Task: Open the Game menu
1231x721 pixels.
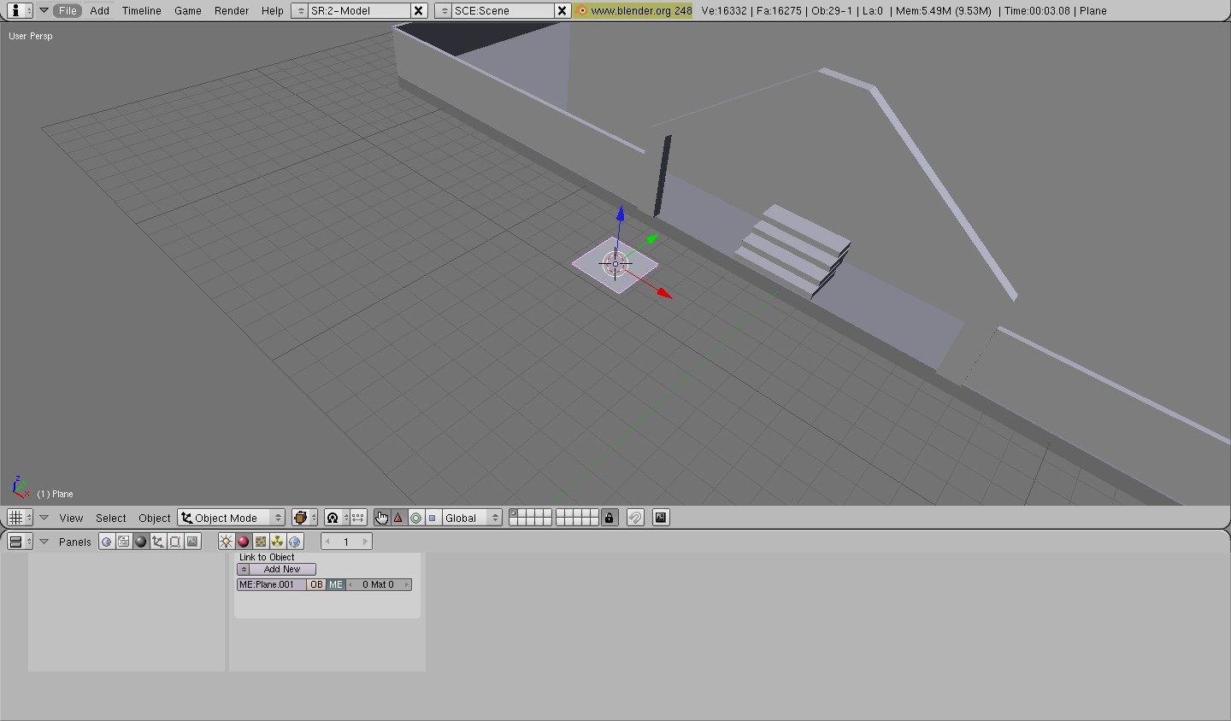Action: (187, 10)
